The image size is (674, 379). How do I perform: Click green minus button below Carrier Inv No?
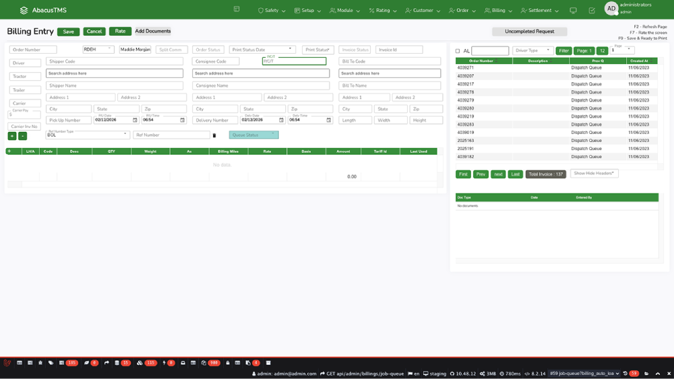22,136
